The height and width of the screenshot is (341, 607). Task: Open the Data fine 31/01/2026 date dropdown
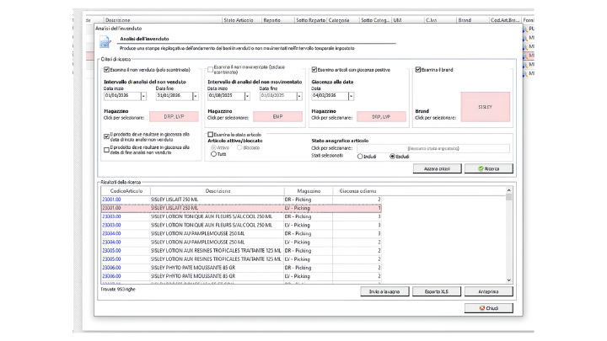195,96
